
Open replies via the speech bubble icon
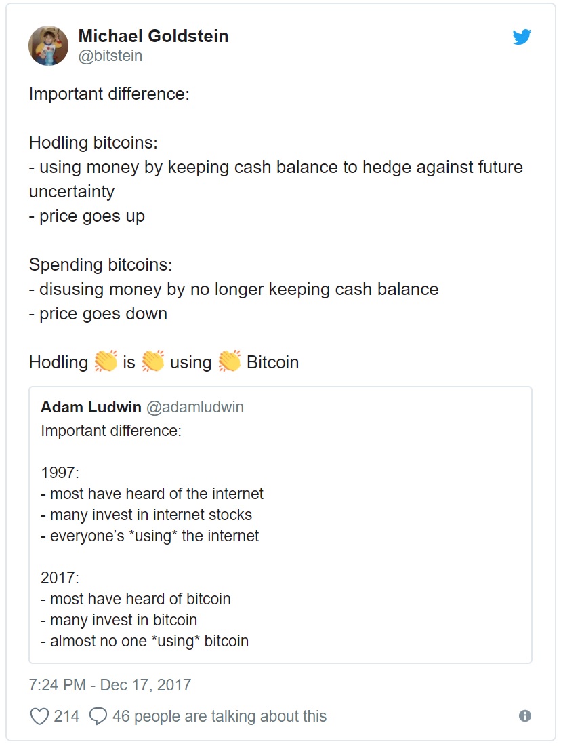pyautogui.click(x=98, y=716)
